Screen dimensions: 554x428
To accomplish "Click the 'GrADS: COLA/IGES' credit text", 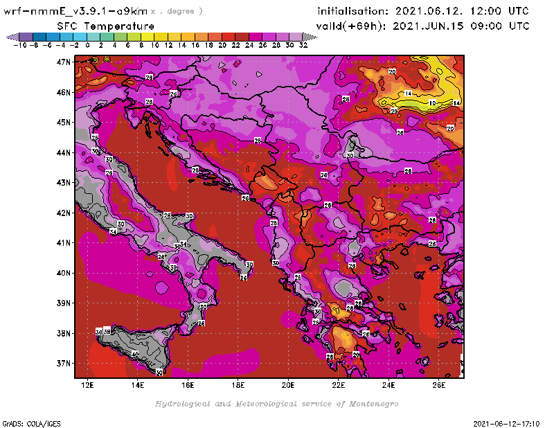I will (31, 424).
